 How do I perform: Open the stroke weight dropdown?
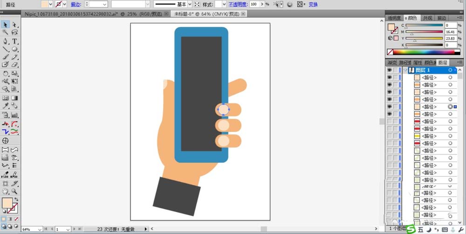click(x=104, y=5)
